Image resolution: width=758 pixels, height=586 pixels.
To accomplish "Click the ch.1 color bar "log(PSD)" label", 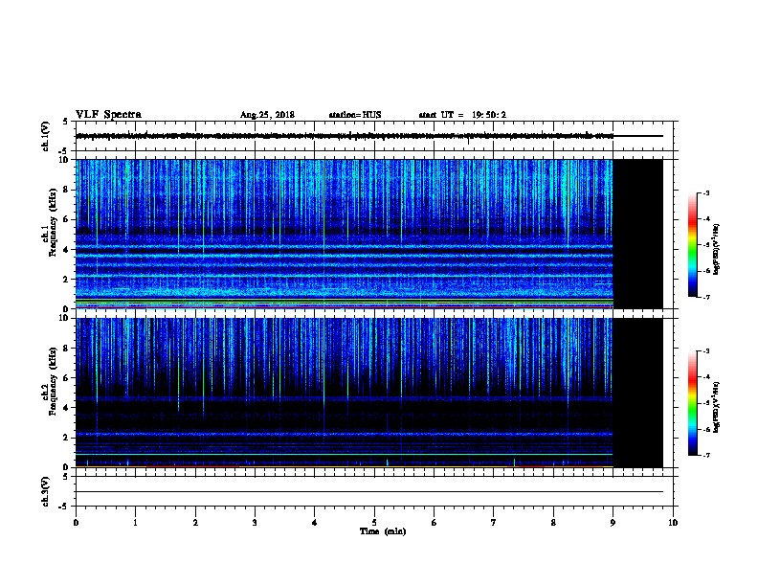I will pos(717,249).
